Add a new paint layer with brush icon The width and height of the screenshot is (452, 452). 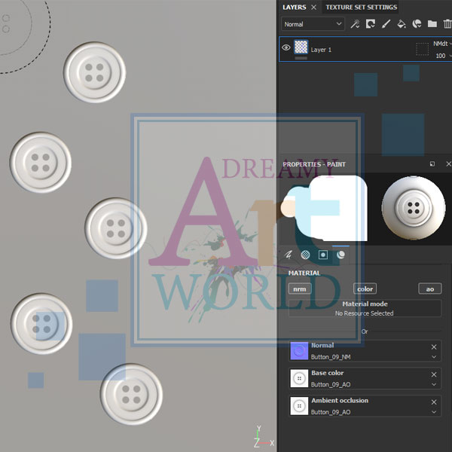pos(386,24)
